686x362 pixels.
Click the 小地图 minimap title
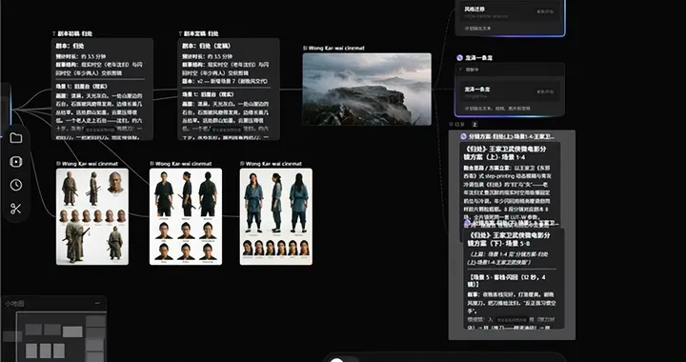coord(14,303)
